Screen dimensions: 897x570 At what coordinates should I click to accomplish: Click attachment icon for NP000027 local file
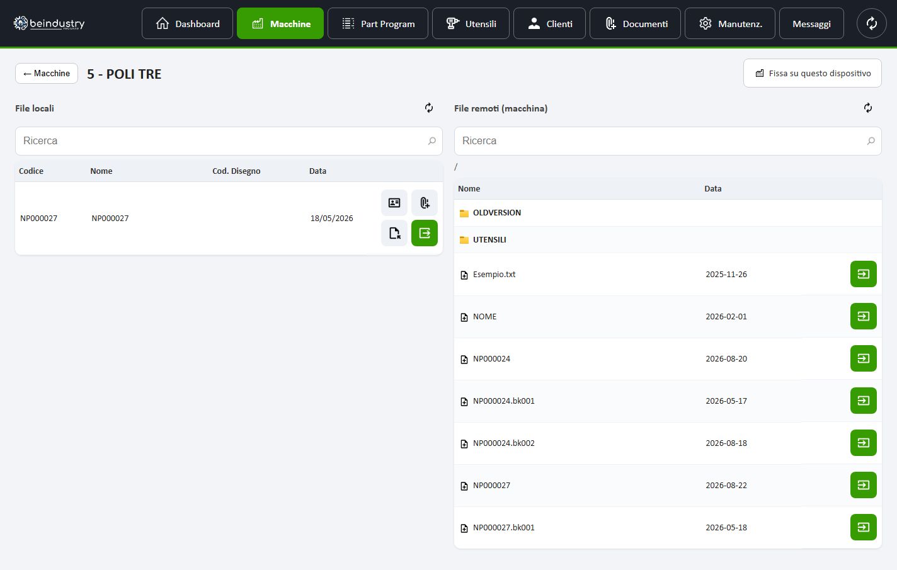coord(425,203)
